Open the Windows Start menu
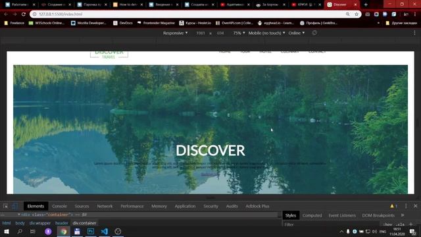The height and width of the screenshot is (237, 421). pos(7,231)
